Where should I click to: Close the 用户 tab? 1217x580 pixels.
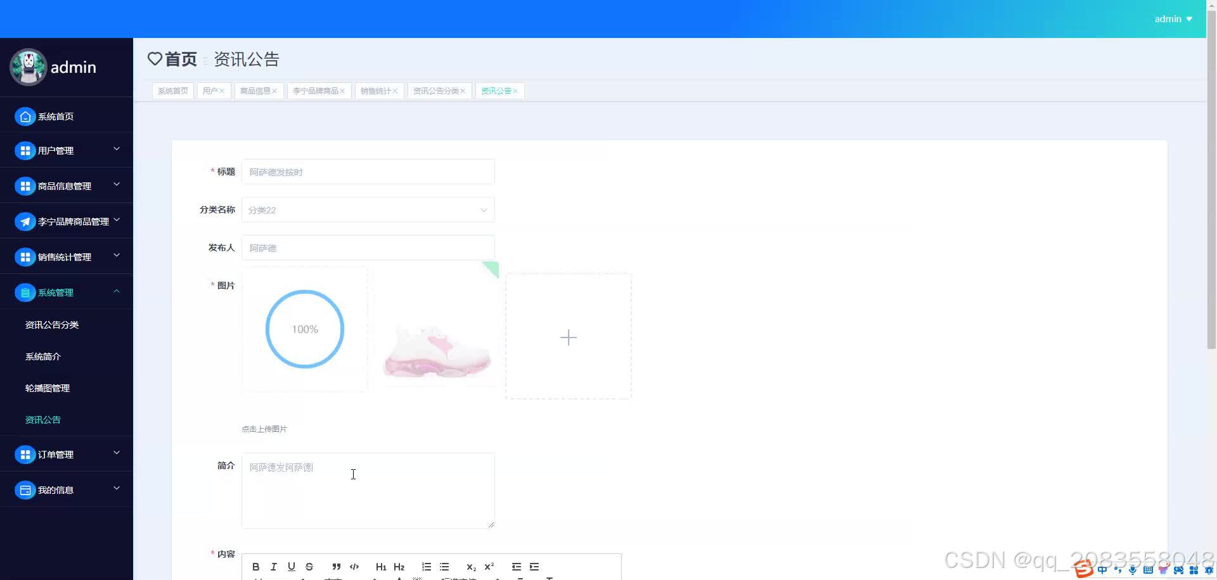point(222,91)
